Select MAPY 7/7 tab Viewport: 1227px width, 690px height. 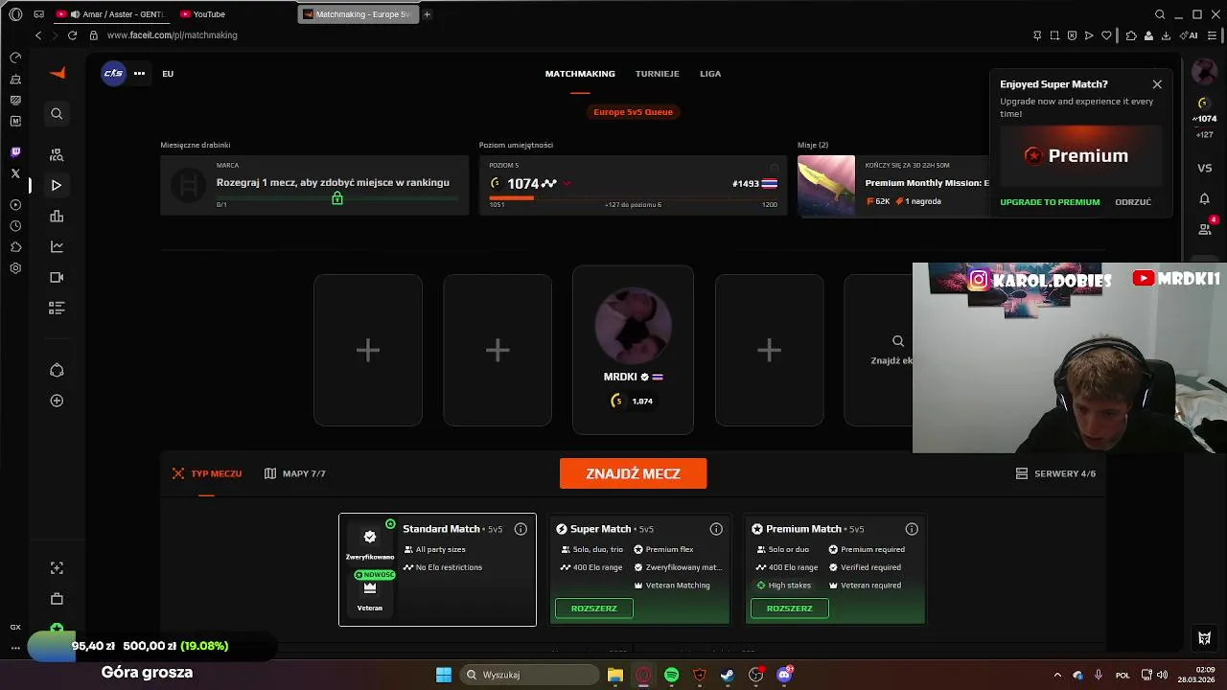pos(295,473)
